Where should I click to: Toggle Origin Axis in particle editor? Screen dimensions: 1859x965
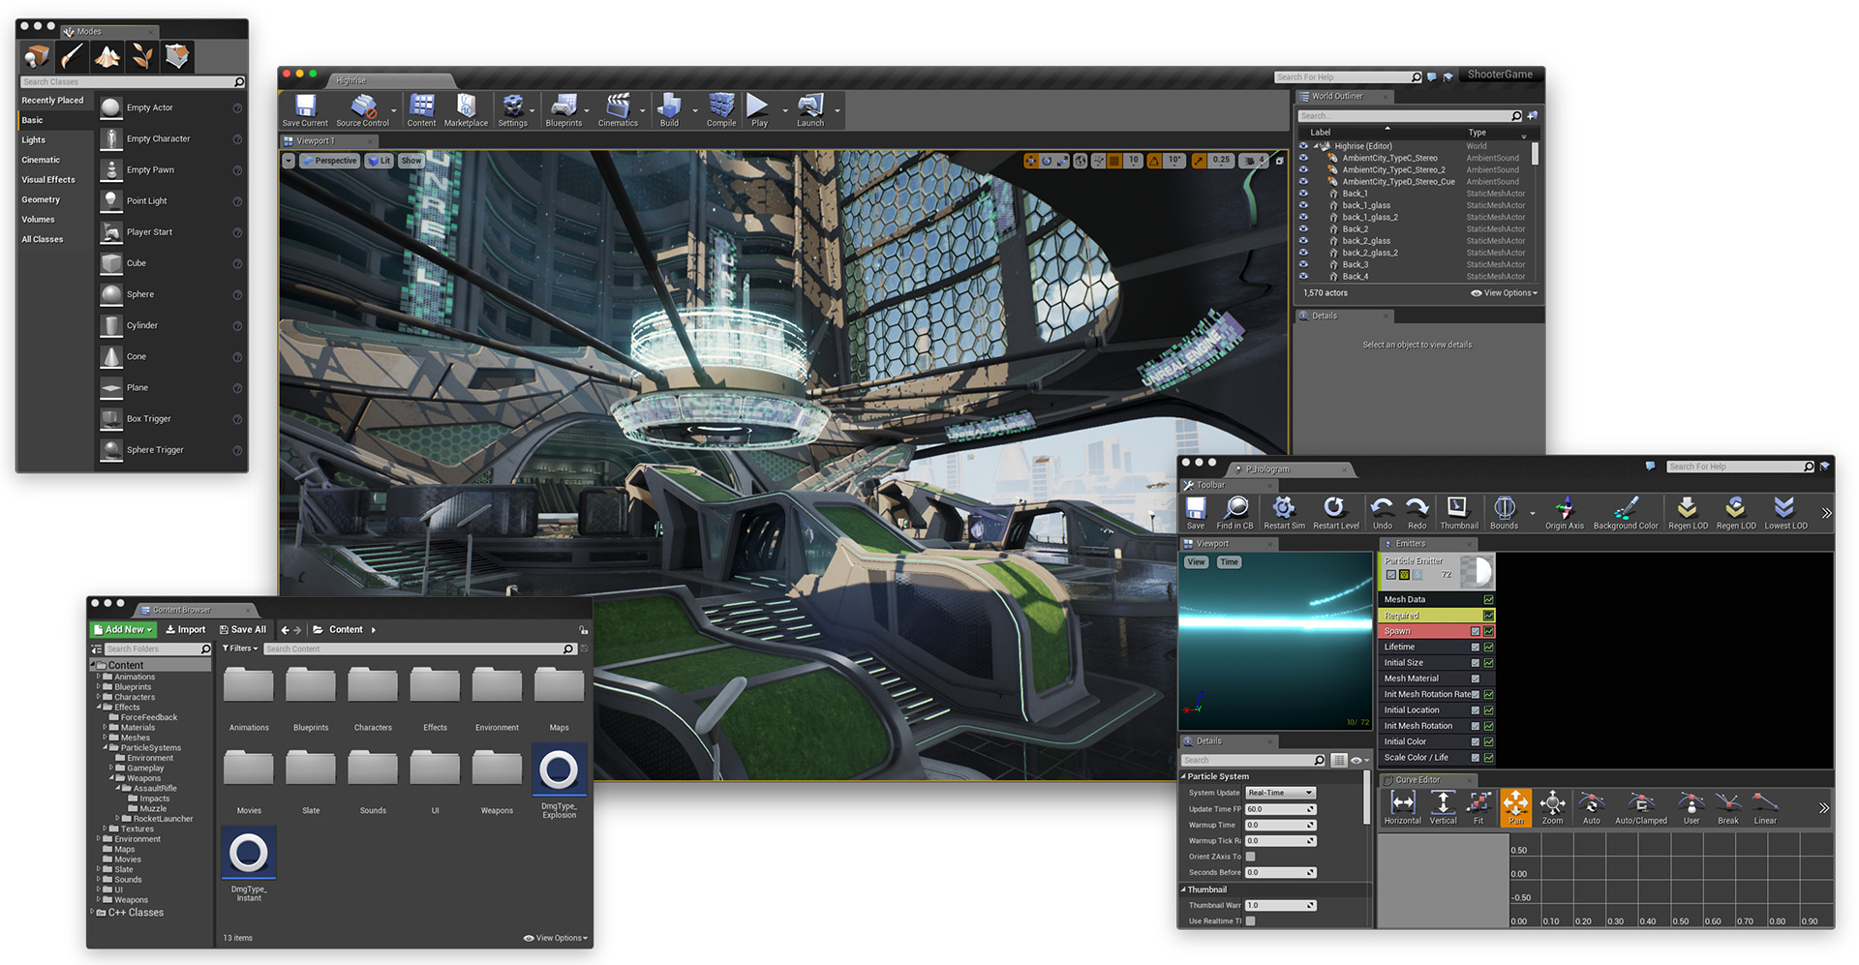[1564, 511]
